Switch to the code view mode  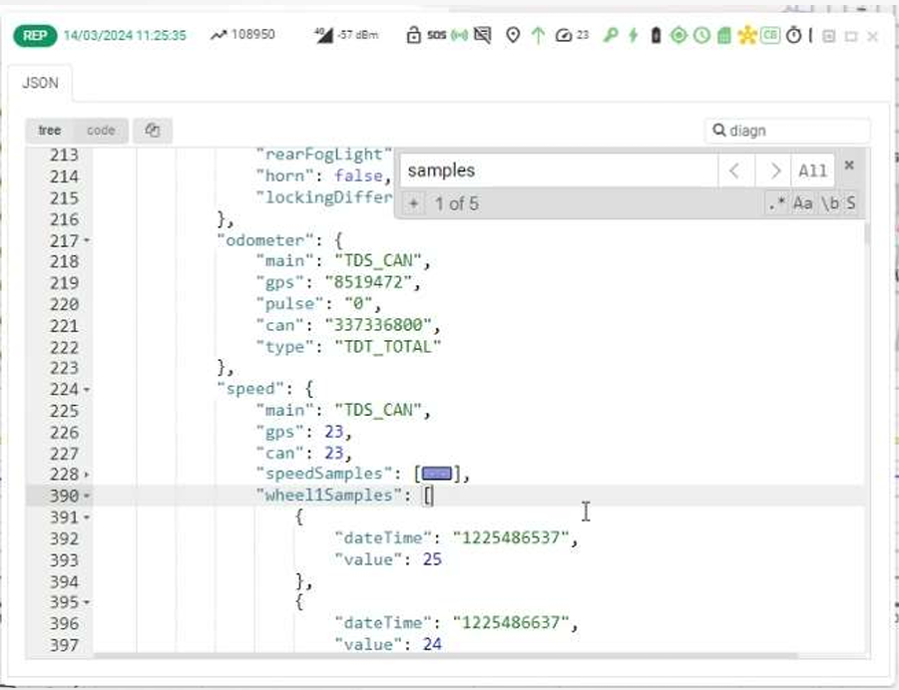pos(101,131)
